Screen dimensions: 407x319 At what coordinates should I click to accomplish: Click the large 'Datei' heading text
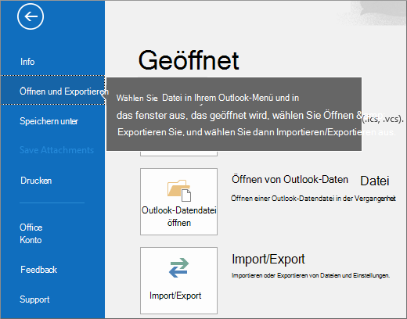(x=375, y=181)
